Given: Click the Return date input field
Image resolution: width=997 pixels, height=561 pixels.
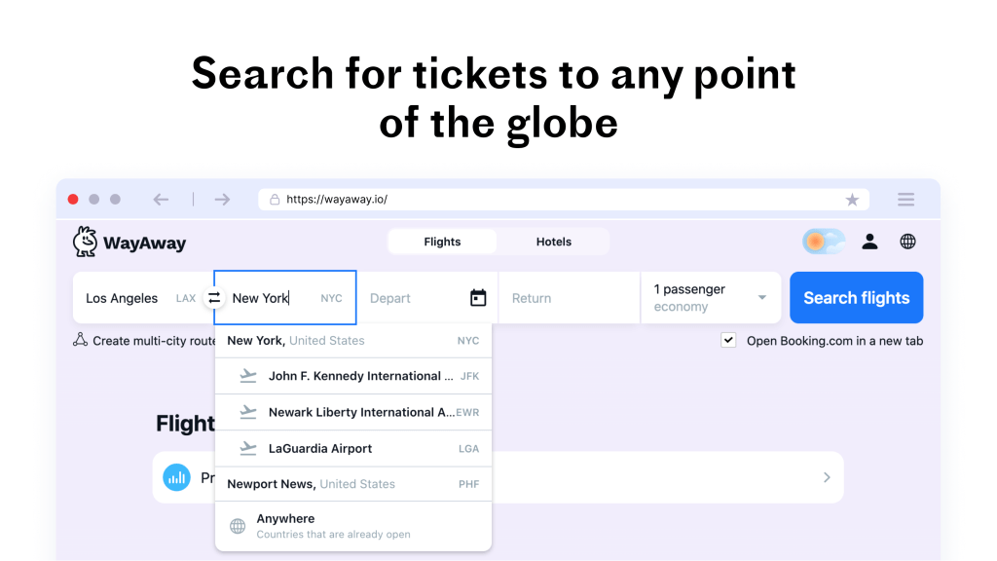Looking at the screenshot, I should (x=569, y=298).
